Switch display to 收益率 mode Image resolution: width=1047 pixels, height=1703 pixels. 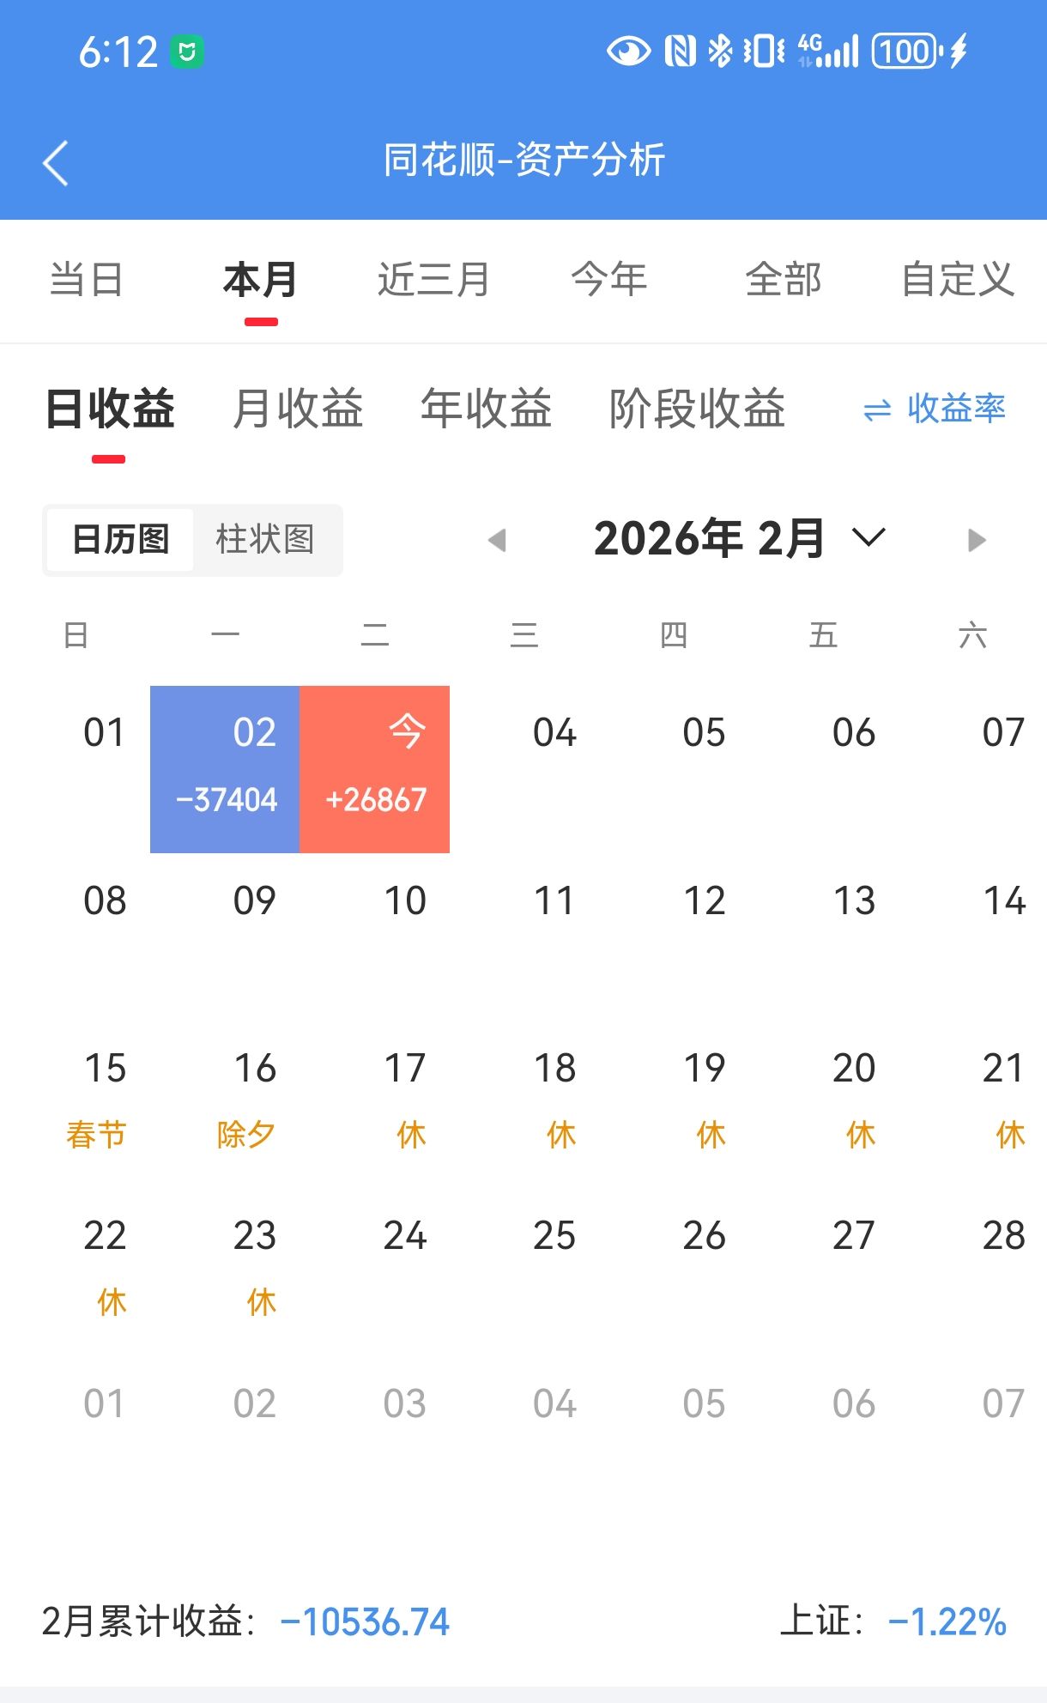935,409
